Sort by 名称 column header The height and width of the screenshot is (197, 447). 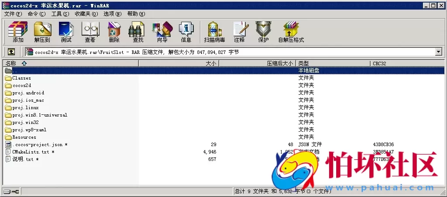(x=70, y=63)
